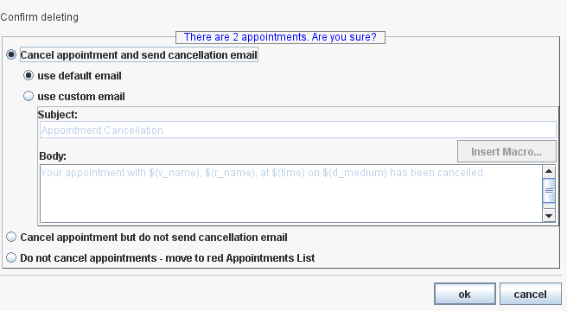The image size is (567, 311).
Task: Click the 'There are 2 appointments' heading
Action: (x=280, y=37)
